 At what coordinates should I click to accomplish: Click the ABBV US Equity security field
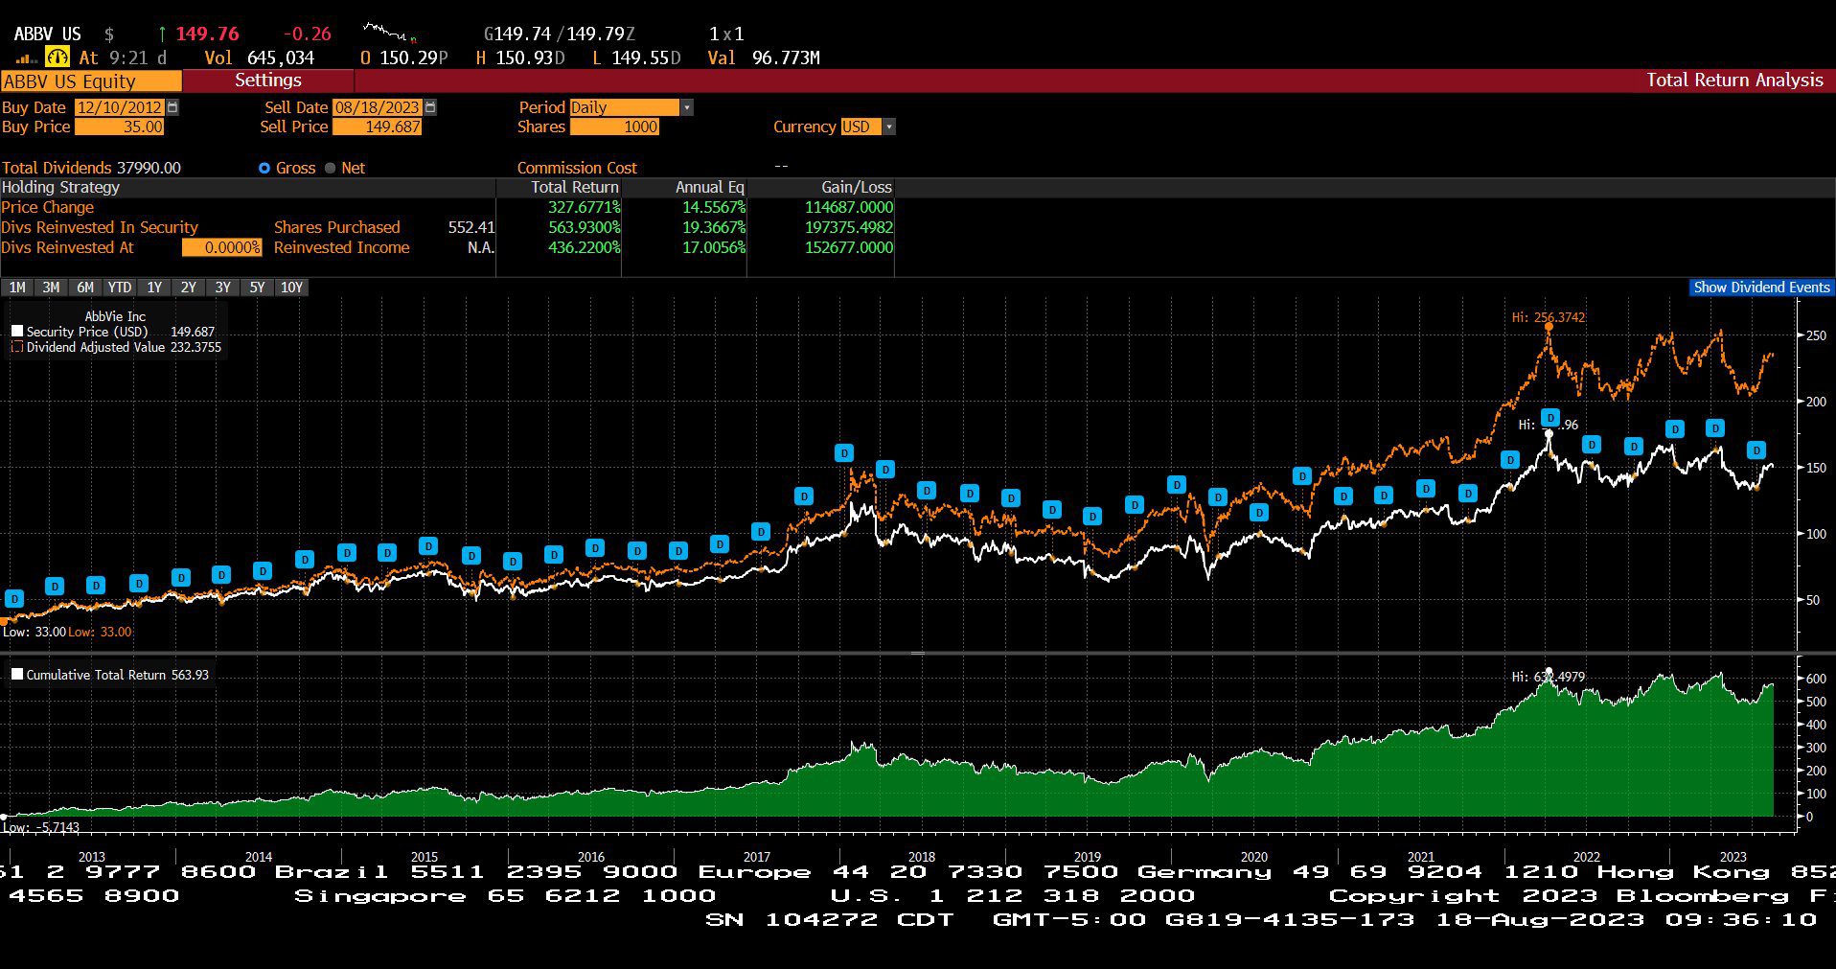91,81
